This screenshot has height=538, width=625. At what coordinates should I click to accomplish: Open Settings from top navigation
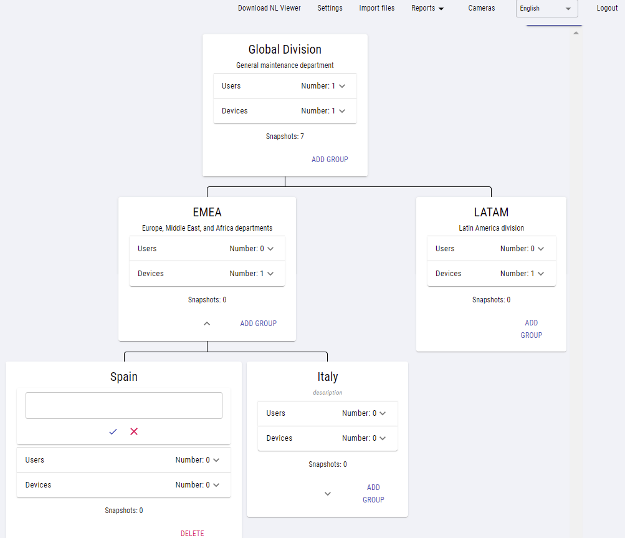tap(330, 9)
